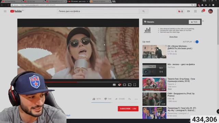Switch player to theater mode
Screen dimensions: 219x123
pos(125,85)
